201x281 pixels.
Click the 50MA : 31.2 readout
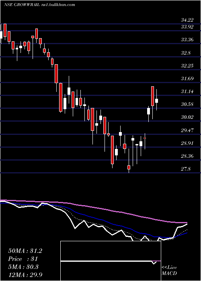25,251
